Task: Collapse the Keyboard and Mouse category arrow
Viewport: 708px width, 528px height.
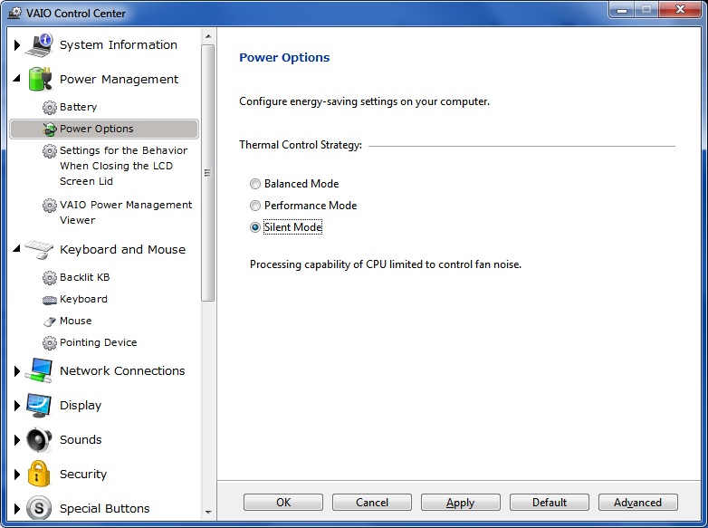Action: click(x=16, y=248)
